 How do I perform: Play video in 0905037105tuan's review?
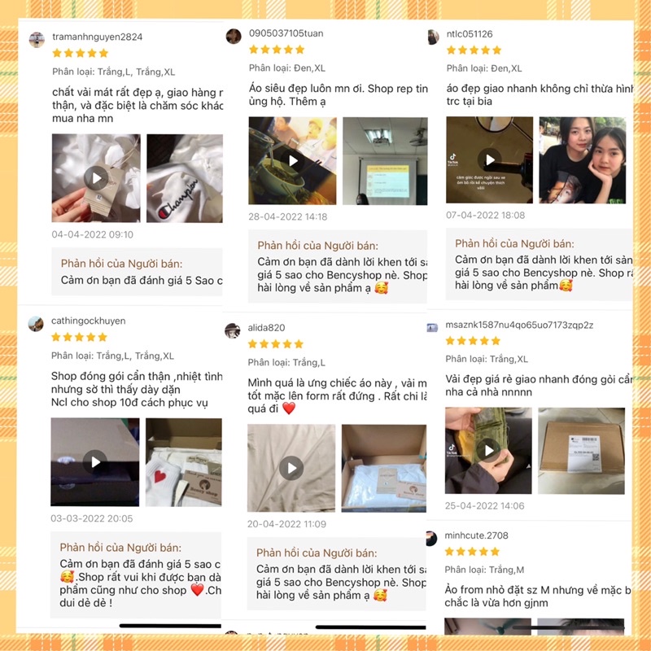point(293,160)
